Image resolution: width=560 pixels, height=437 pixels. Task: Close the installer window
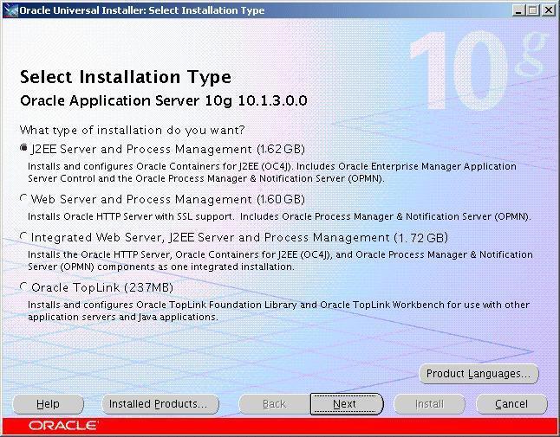click(548, 10)
